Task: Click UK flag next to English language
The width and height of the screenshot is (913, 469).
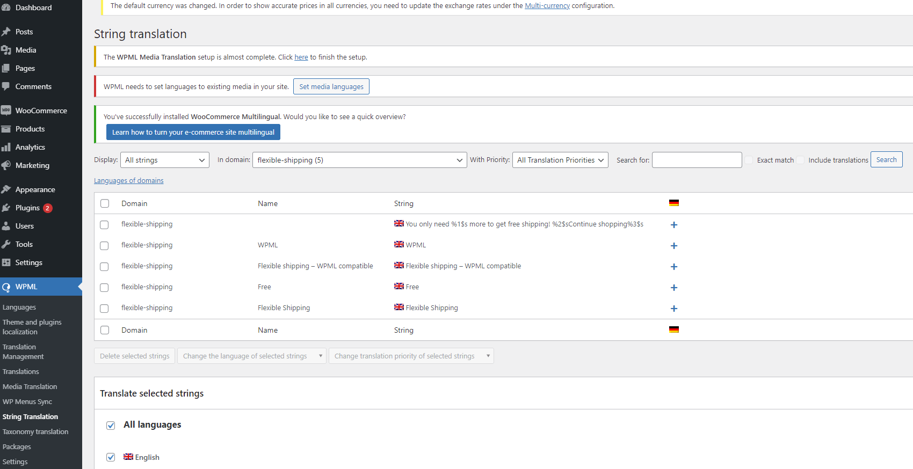Action: point(128,457)
